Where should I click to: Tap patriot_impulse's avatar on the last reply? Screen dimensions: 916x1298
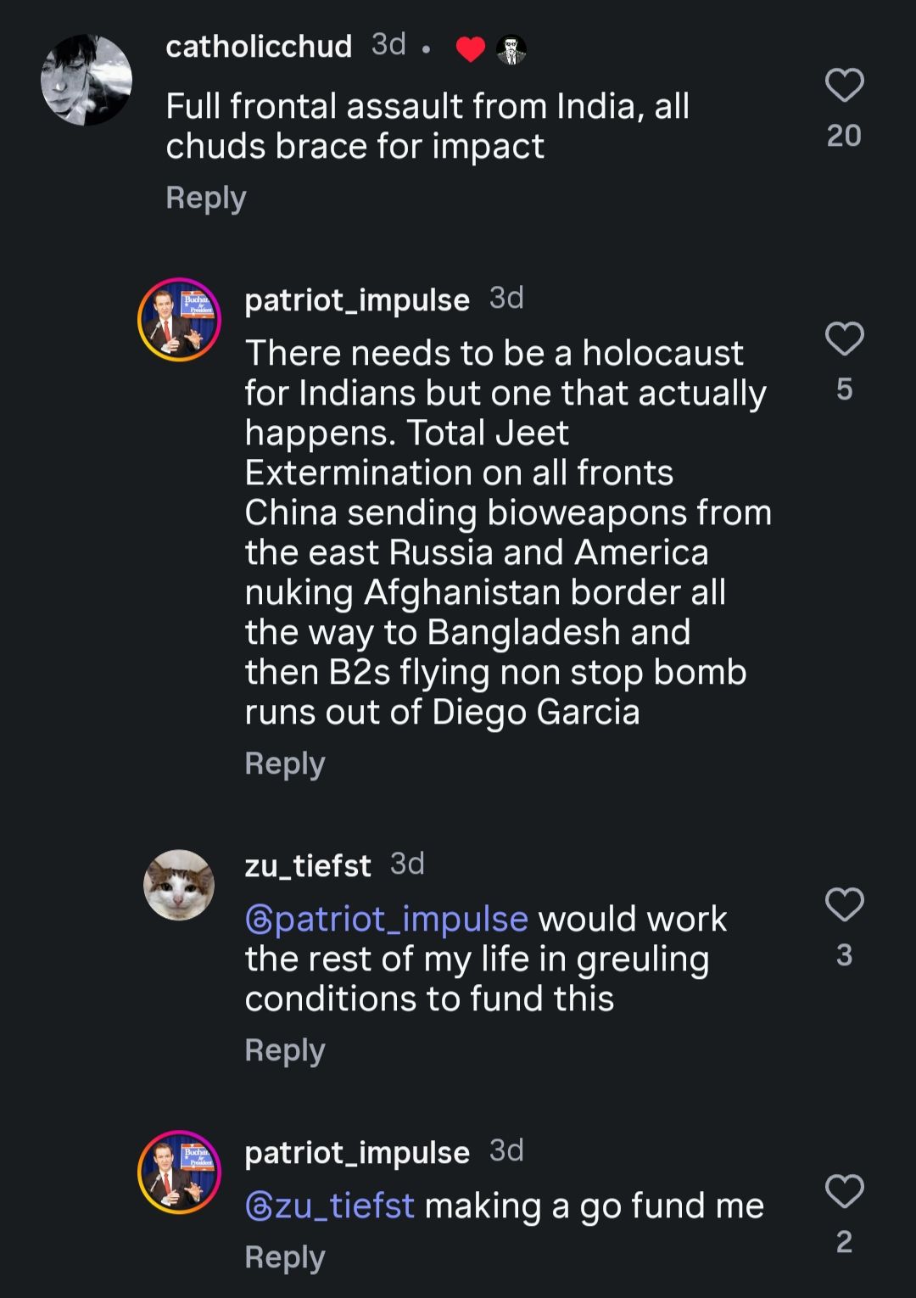(x=179, y=1172)
